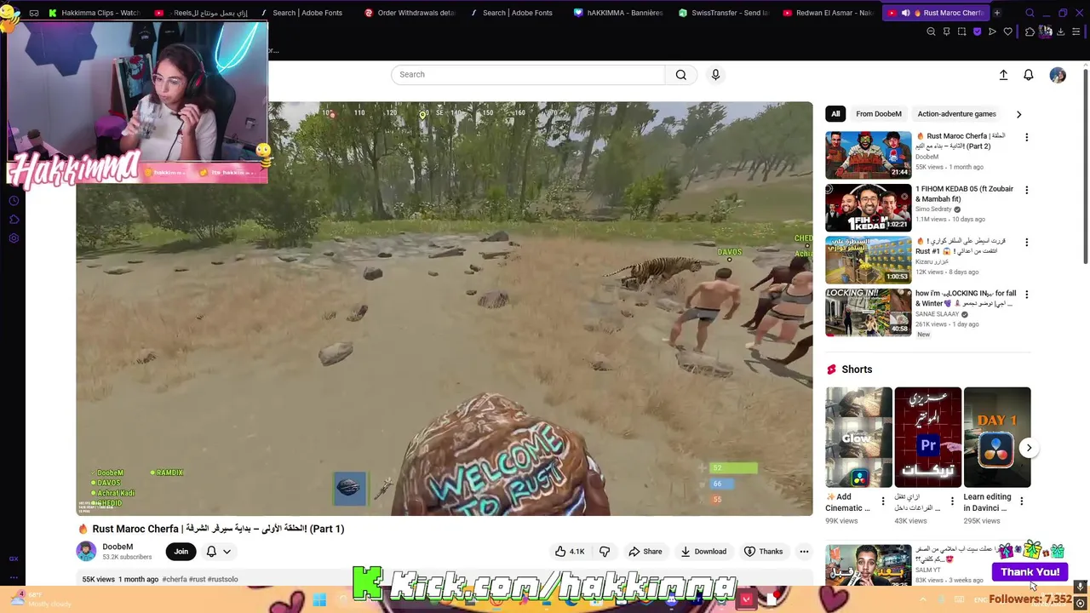Screen dimensions: 1090x613
Task: Expand the notification preference chevron beside Join
Action: click(x=227, y=552)
